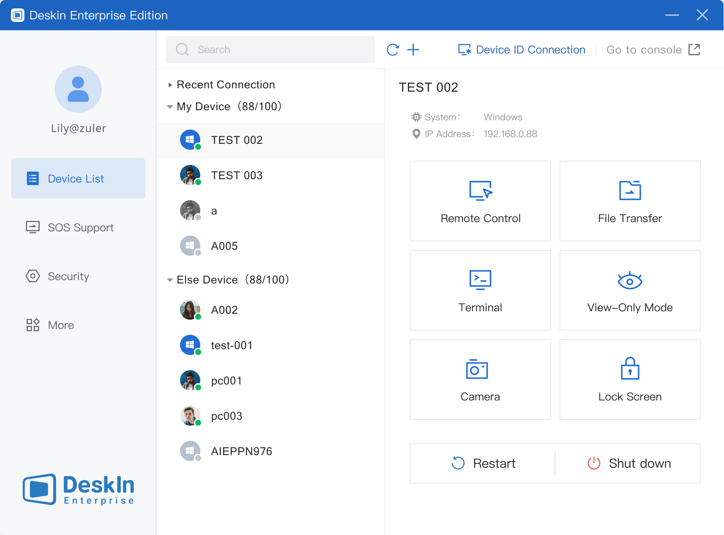Click the View-Only Mode eye icon

630,281
